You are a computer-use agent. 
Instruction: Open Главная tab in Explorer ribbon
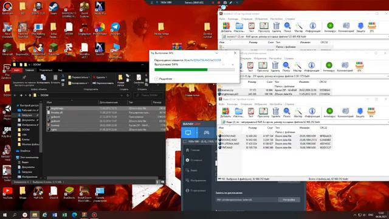pos(30,71)
